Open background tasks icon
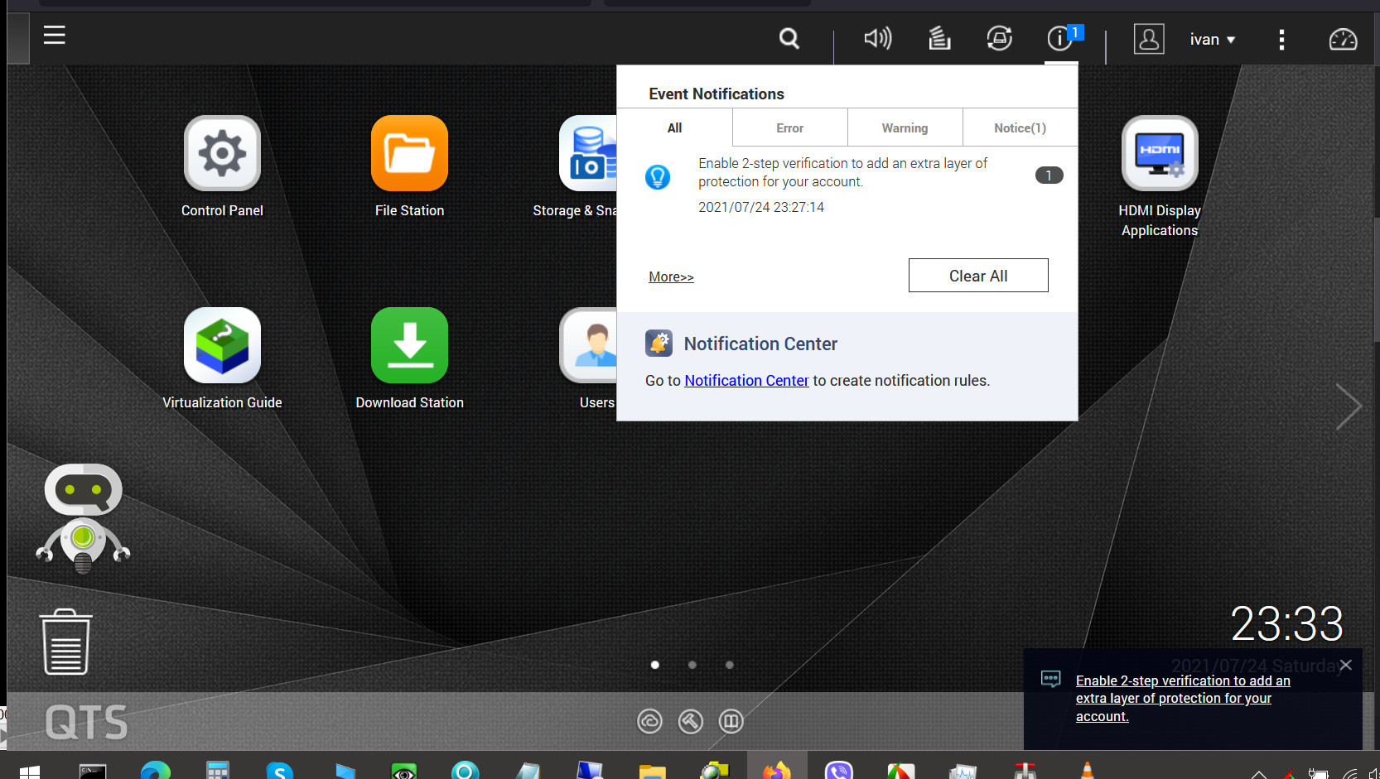Image resolution: width=1380 pixels, height=779 pixels. coord(938,39)
